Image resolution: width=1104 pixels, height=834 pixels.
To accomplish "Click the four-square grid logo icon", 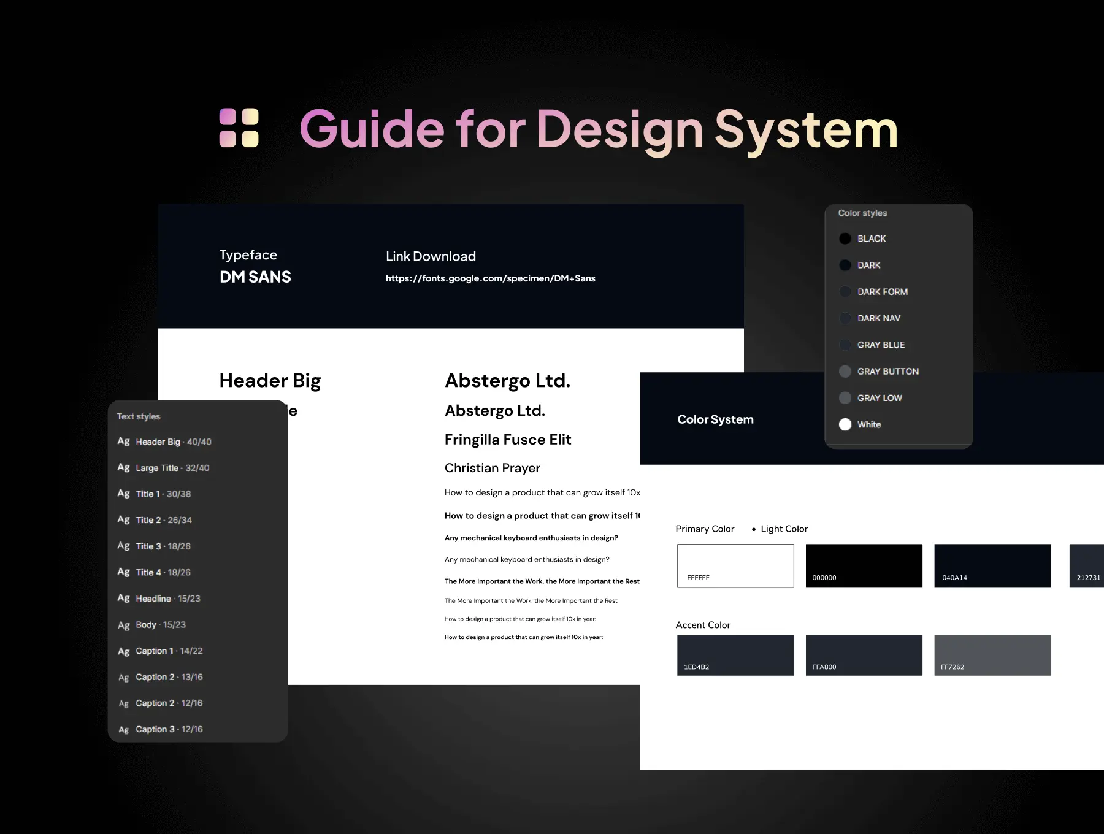I will pos(239,128).
